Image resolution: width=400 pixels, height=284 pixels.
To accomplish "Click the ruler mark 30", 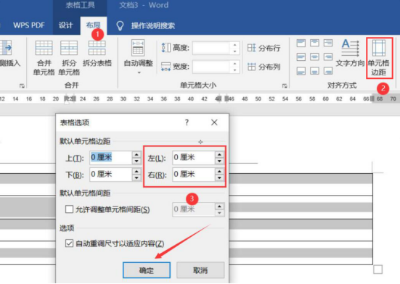I will tap(123, 99).
